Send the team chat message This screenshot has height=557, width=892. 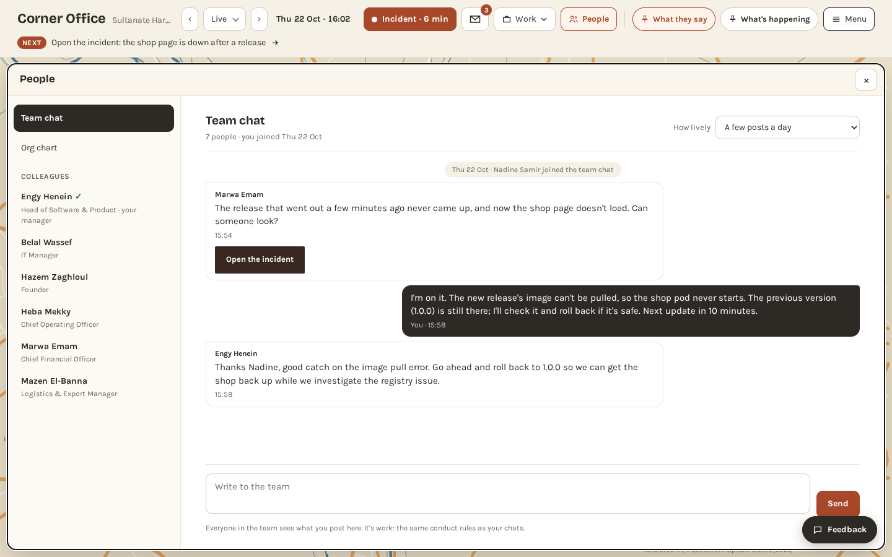pos(837,504)
